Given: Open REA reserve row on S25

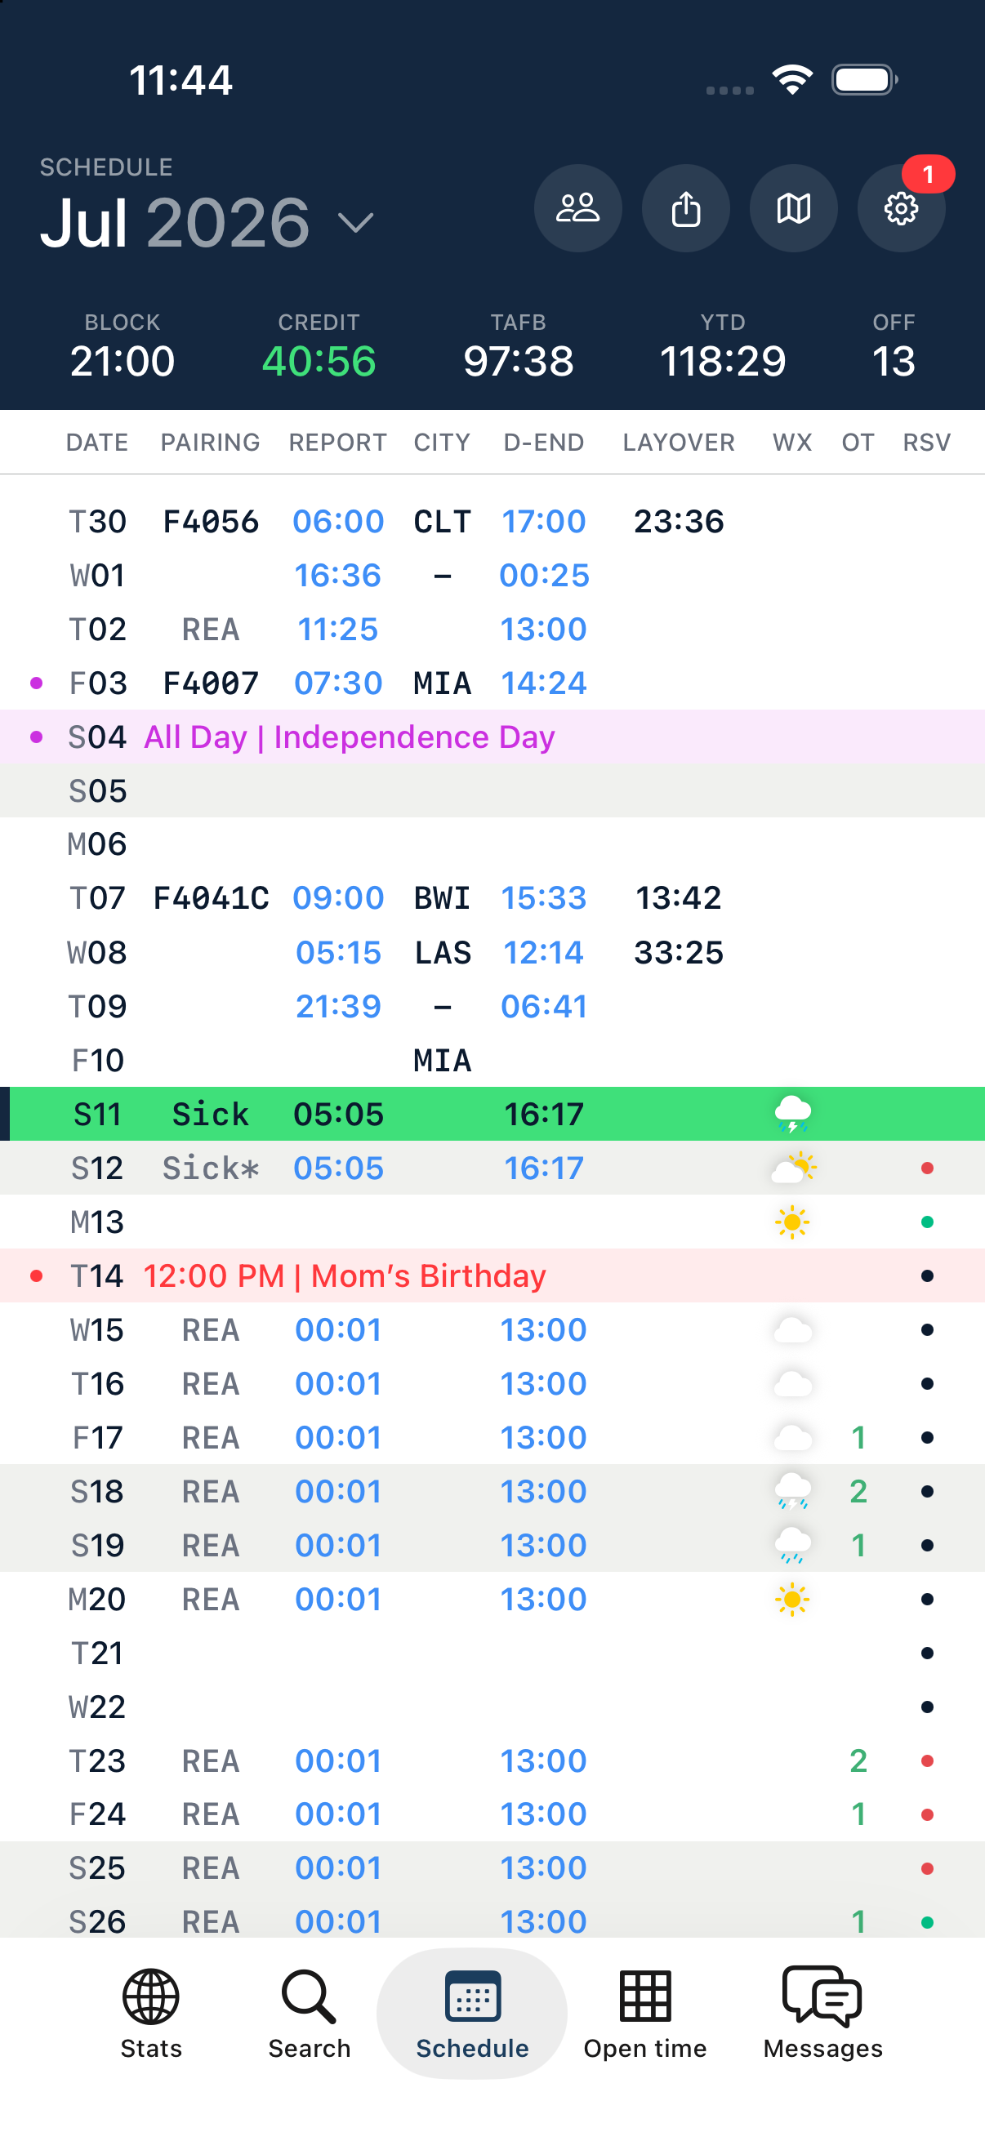Looking at the screenshot, I should click(492, 1868).
